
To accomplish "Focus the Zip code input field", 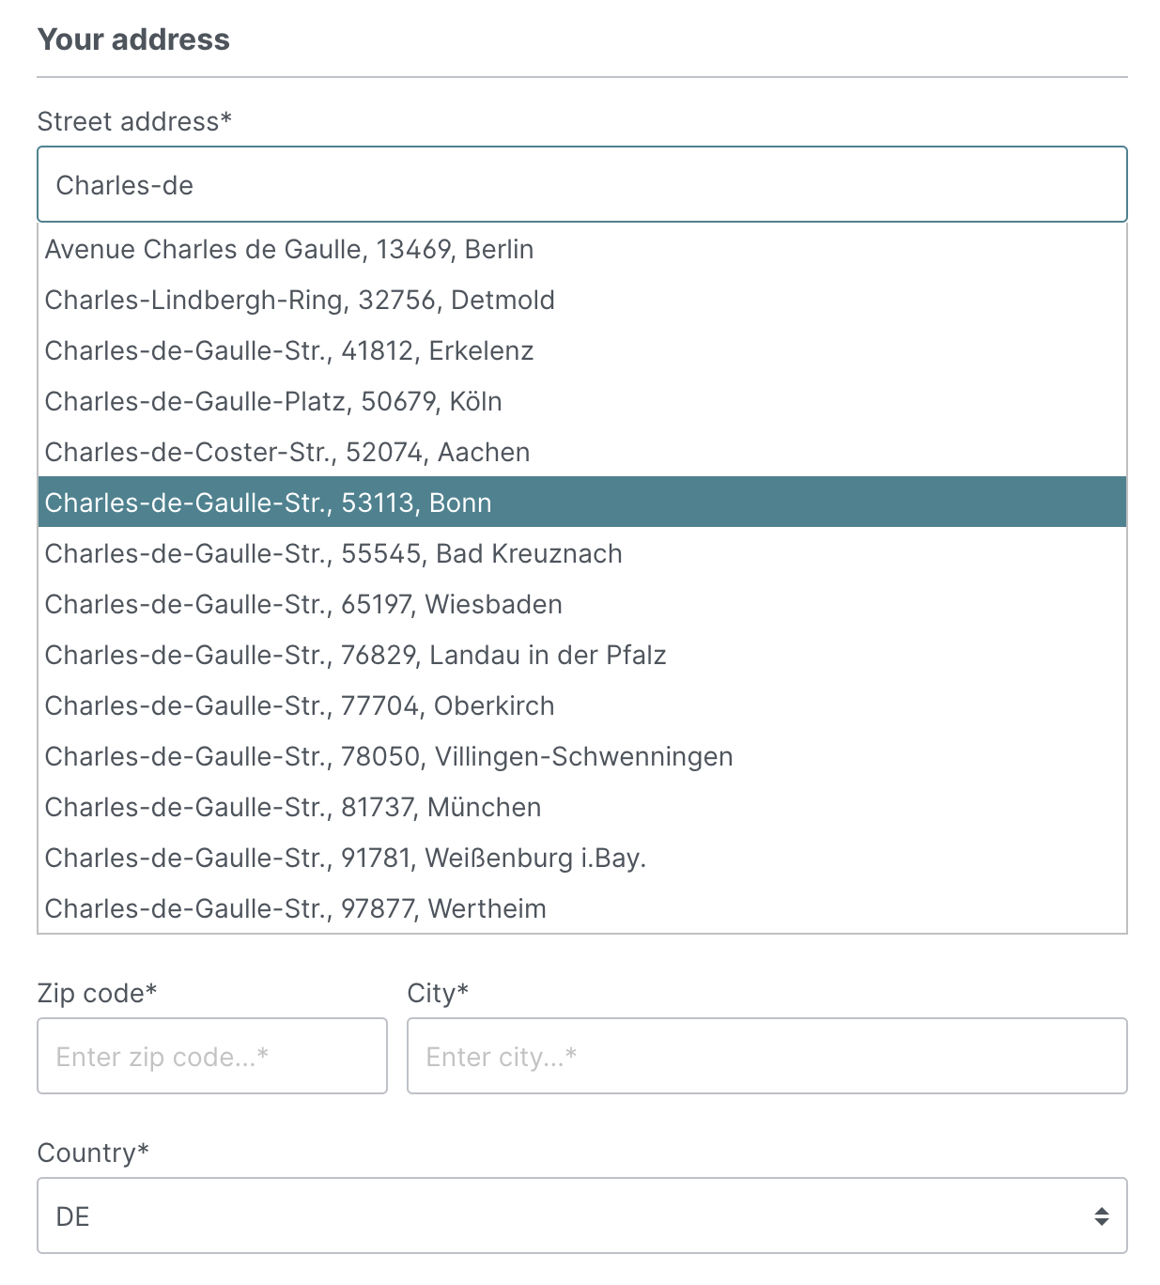I will tap(212, 1057).
